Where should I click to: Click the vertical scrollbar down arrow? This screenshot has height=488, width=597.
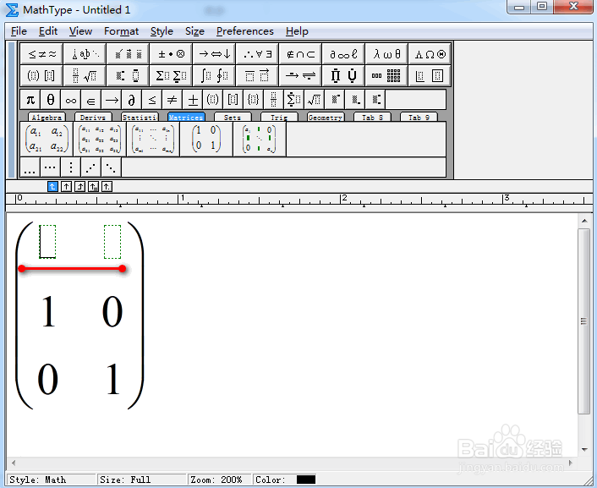point(584,450)
